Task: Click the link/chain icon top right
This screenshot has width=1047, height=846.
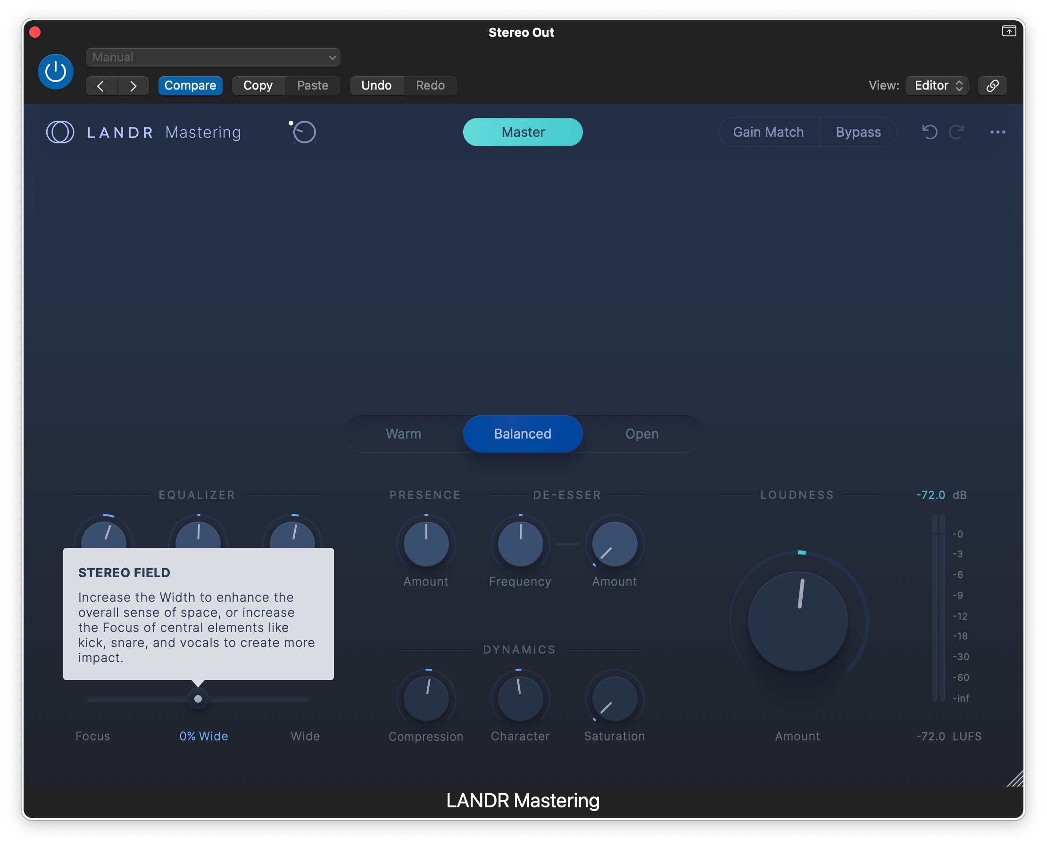Action: coord(994,84)
